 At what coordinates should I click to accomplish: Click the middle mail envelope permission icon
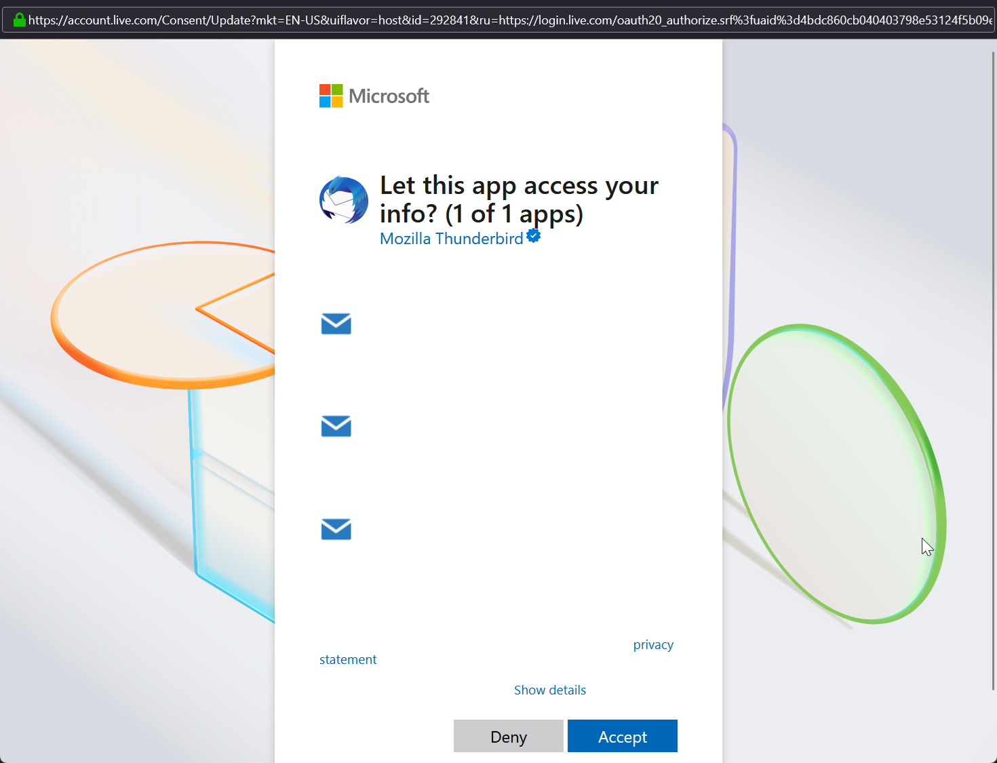tap(336, 426)
